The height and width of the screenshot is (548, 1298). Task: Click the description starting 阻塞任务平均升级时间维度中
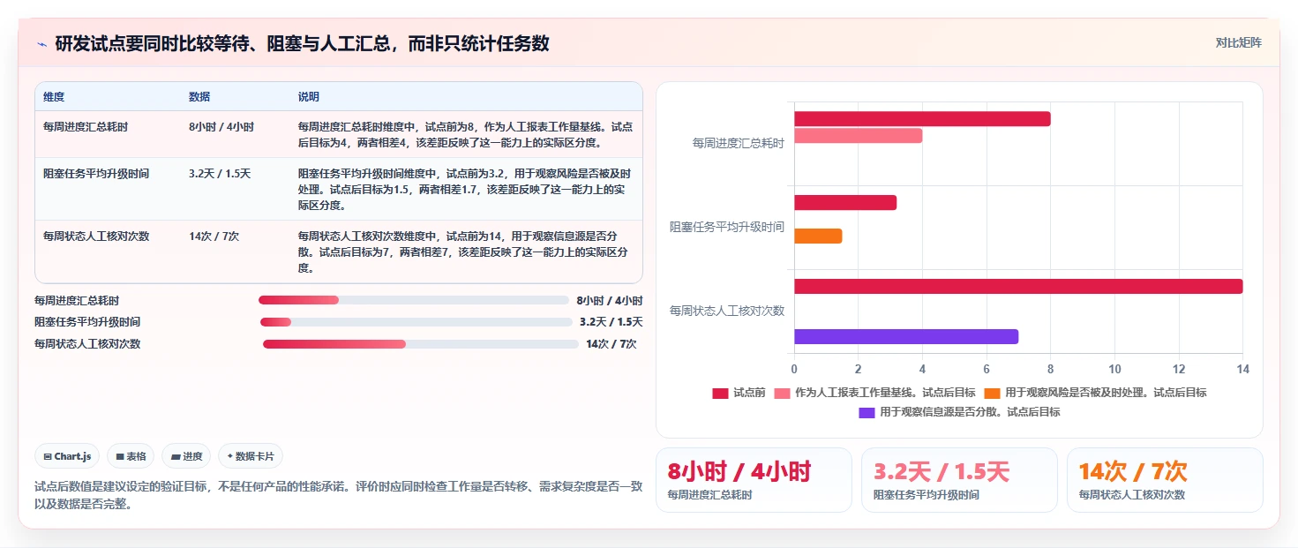point(465,189)
